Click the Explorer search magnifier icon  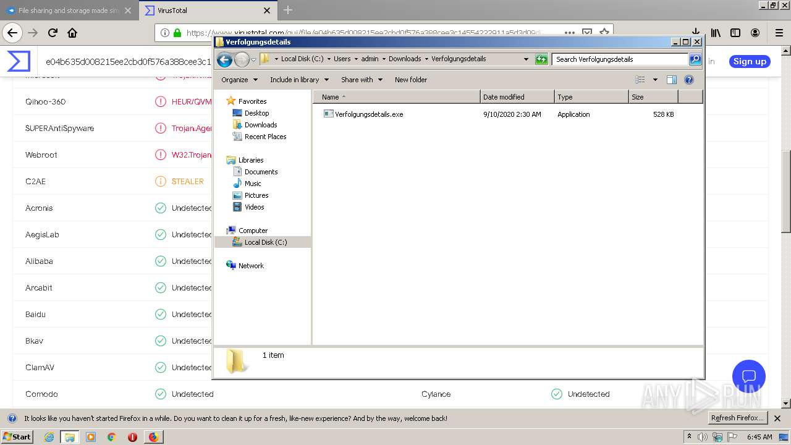(695, 59)
